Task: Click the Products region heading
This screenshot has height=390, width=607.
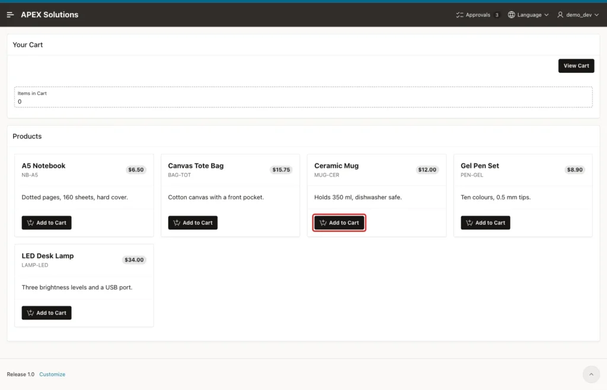Action: point(27,136)
